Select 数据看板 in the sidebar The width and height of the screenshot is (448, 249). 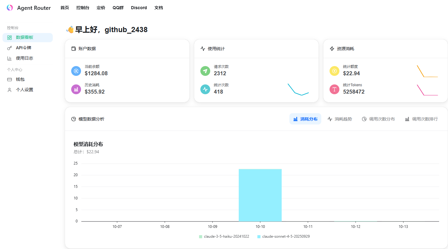(x=28, y=38)
